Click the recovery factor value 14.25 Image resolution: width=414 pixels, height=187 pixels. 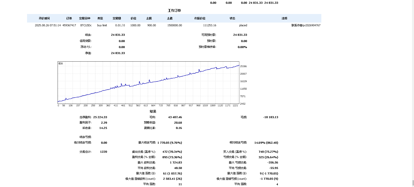103,128
